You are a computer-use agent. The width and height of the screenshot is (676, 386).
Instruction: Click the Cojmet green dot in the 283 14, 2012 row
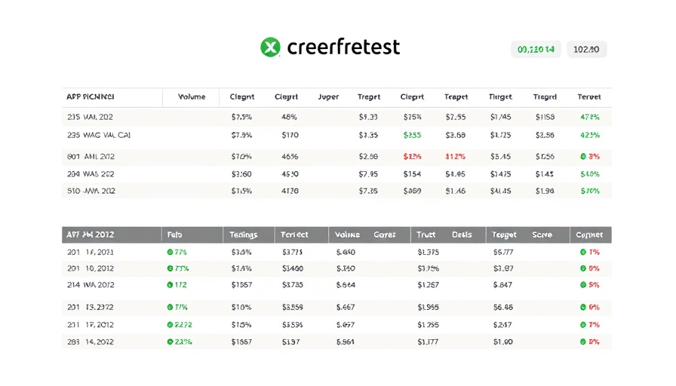[x=583, y=342]
